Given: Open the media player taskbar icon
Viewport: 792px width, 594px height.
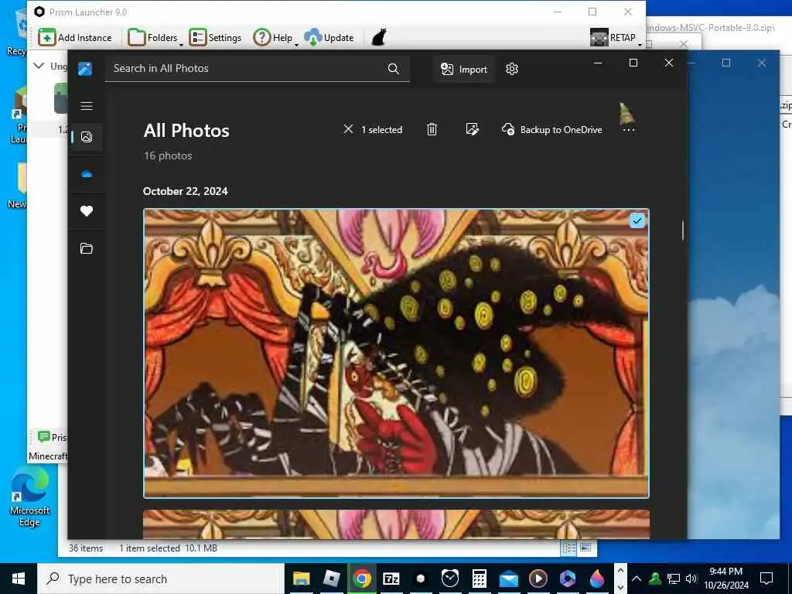Looking at the screenshot, I should 538,579.
